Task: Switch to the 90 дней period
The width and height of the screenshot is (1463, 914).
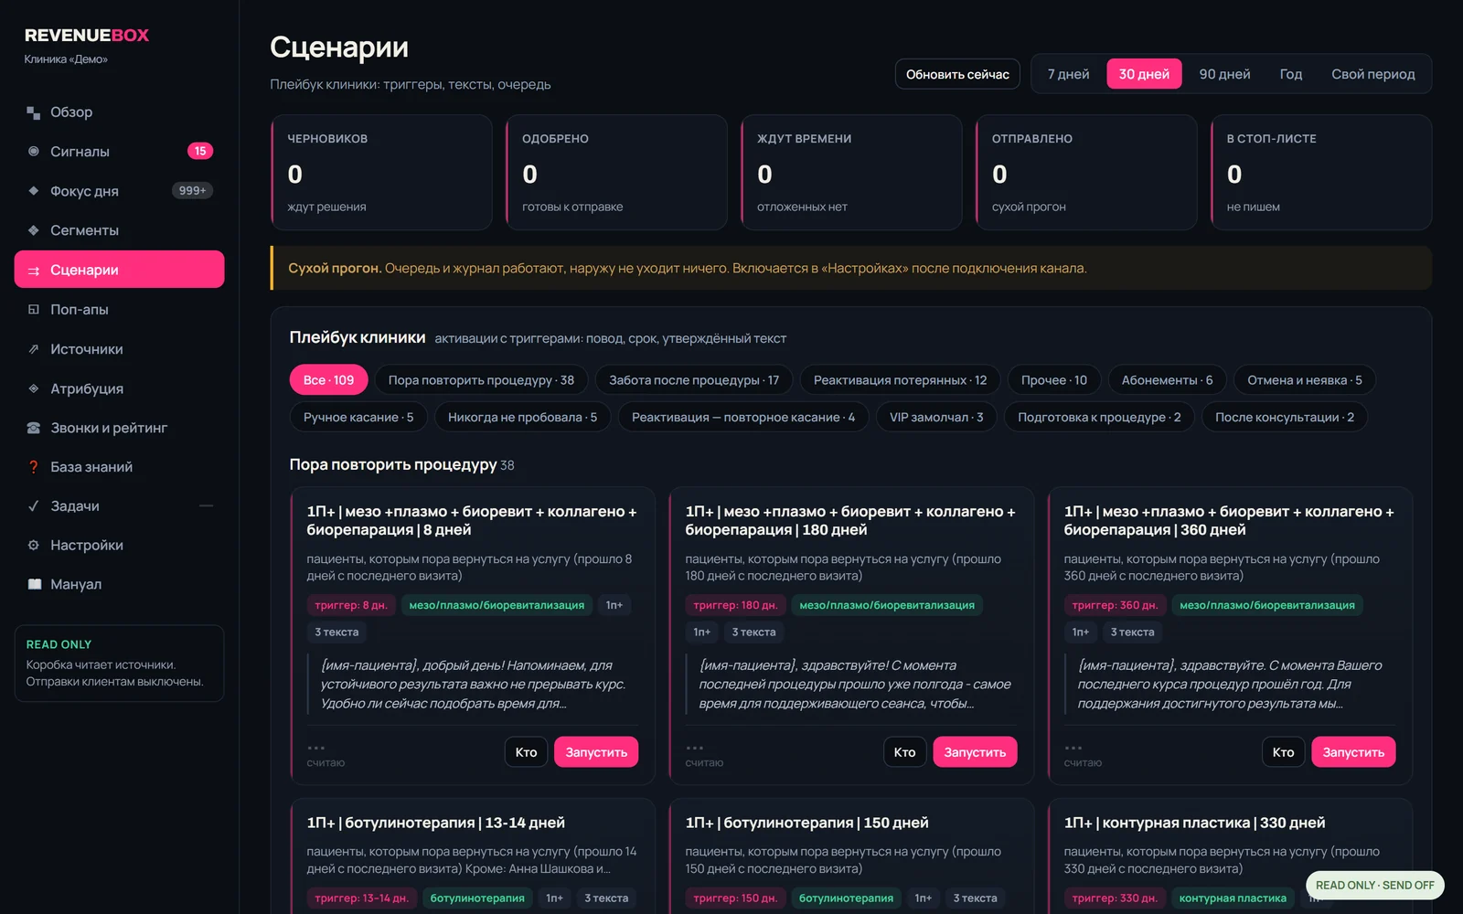Action: (1224, 74)
